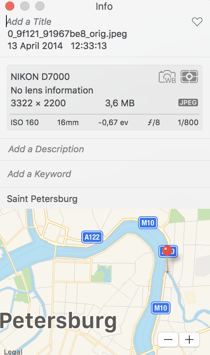Image resolution: width=210 pixels, height=355 pixels.
Task: Click the A122 road badge on map
Action: [x=92, y=237]
